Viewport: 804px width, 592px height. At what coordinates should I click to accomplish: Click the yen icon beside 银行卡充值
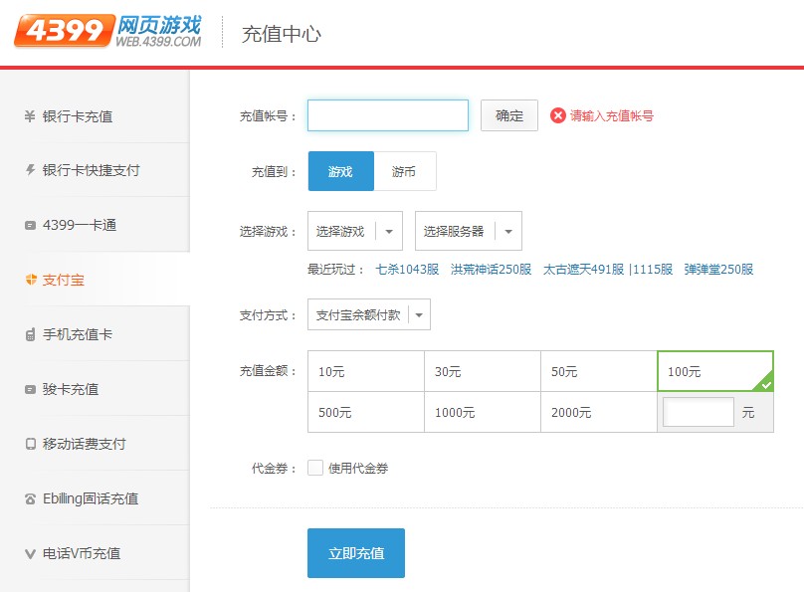click(x=30, y=116)
